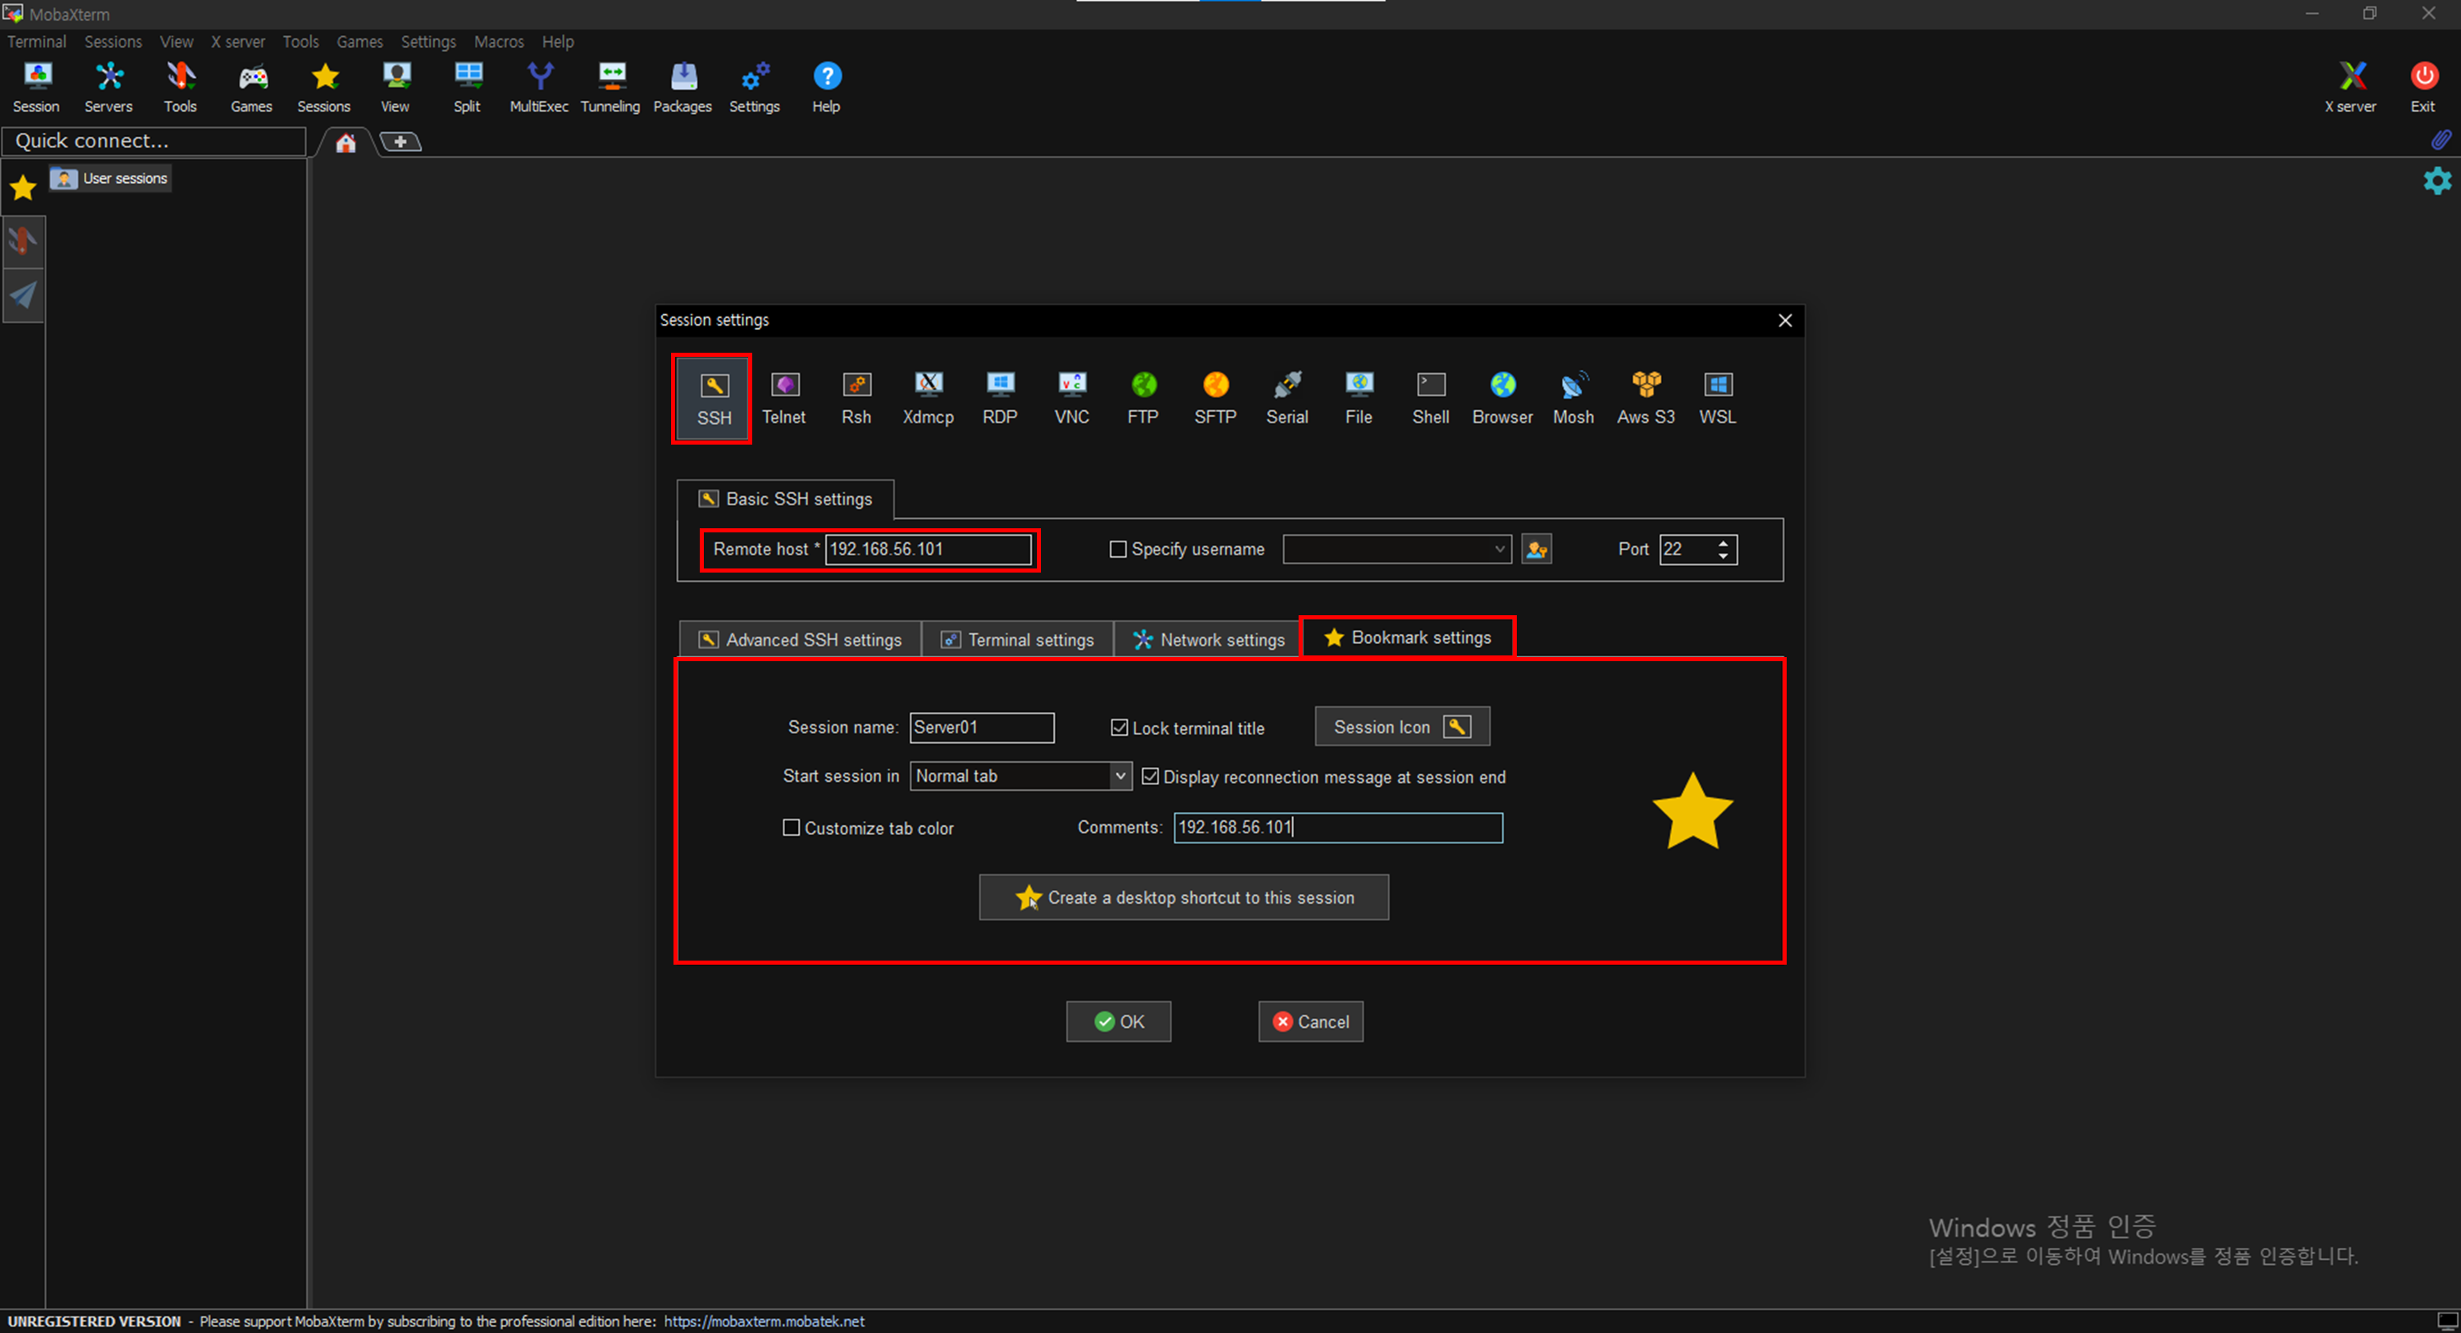Select the Telnet session type icon
The image size is (2461, 1333).
(783, 396)
